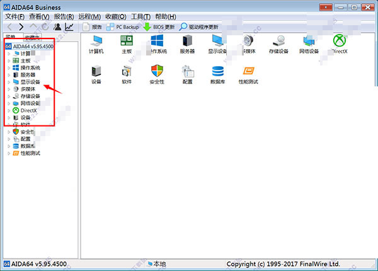Screen dimensions: 378x271
Task: Click the FinalWire copyright text in status bar
Action: click(x=283, y=264)
